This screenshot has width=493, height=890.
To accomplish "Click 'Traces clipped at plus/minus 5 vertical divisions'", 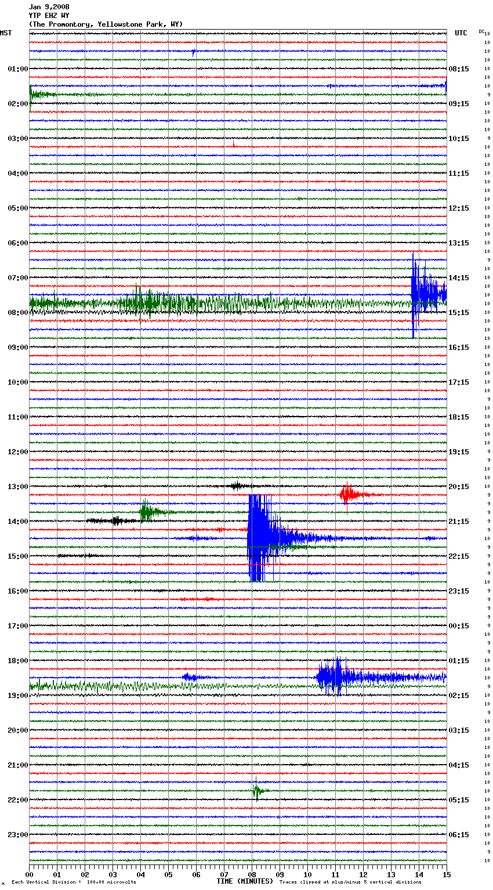I will (350, 882).
